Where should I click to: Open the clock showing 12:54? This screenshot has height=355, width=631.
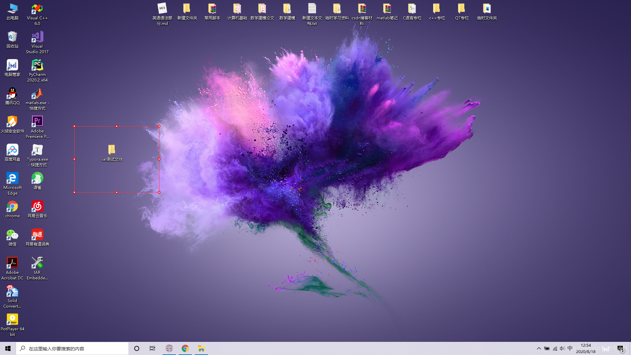coord(586,348)
